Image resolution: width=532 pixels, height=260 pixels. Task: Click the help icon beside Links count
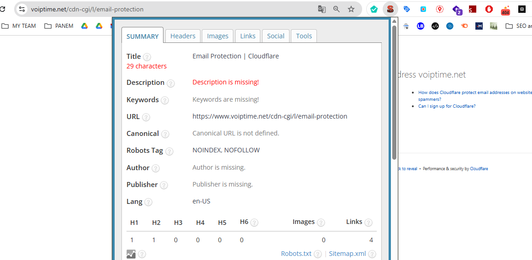pos(368,223)
